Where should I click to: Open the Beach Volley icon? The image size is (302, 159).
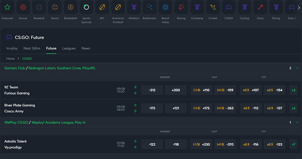(x=165, y=7)
